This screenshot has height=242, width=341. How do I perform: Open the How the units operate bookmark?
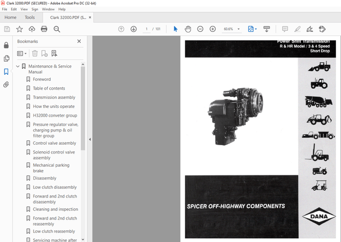coord(54,107)
